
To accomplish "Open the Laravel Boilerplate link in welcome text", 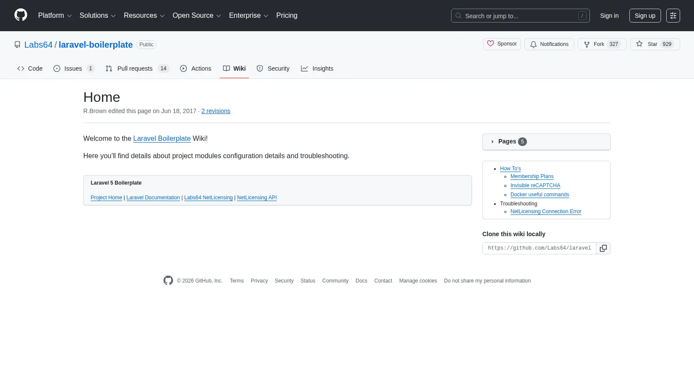I will 162,138.
